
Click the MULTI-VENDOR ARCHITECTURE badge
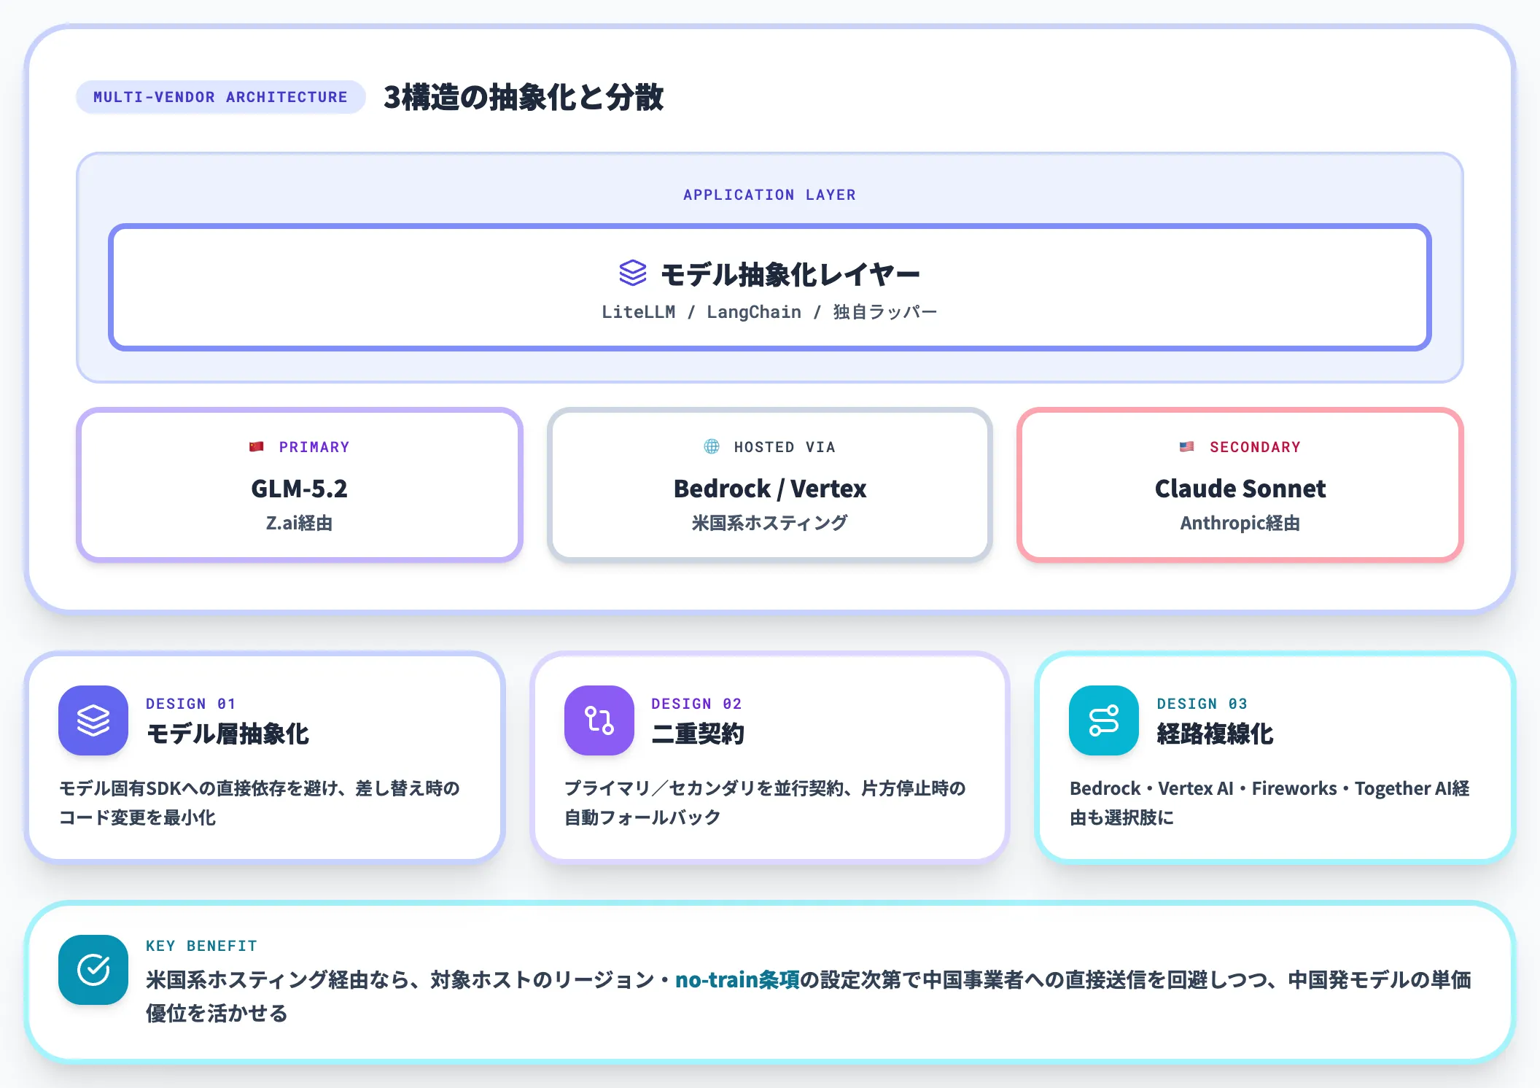[221, 97]
